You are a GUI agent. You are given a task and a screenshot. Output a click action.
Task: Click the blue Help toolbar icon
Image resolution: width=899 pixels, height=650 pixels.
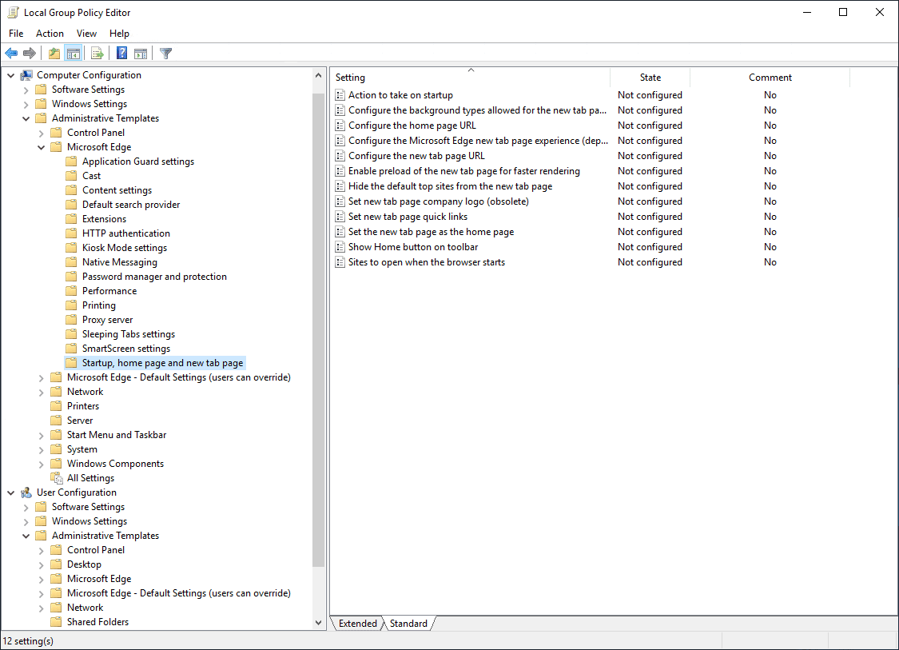[x=122, y=54]
